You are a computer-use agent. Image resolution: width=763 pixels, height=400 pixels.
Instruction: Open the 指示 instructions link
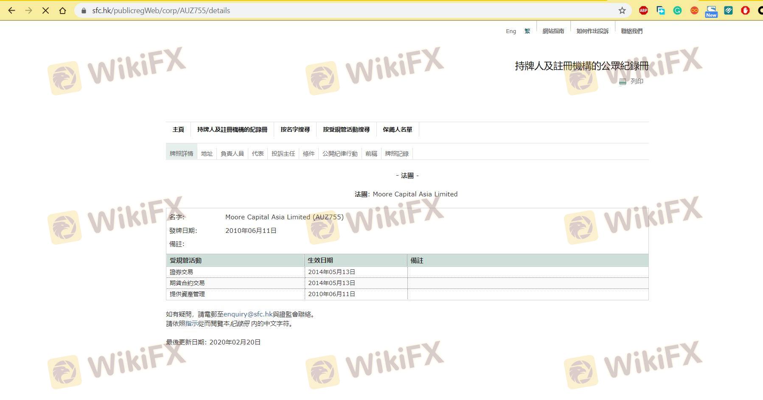[191, 324]
